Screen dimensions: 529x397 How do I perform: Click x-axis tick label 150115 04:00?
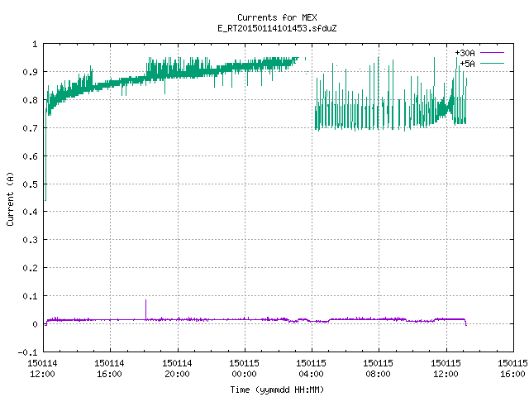311,369
